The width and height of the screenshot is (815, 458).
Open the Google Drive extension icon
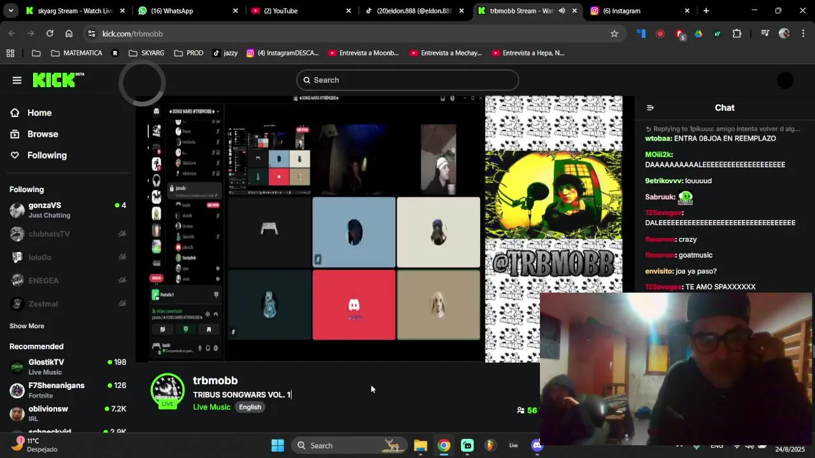pyautogui.click(x=698, y=34)
